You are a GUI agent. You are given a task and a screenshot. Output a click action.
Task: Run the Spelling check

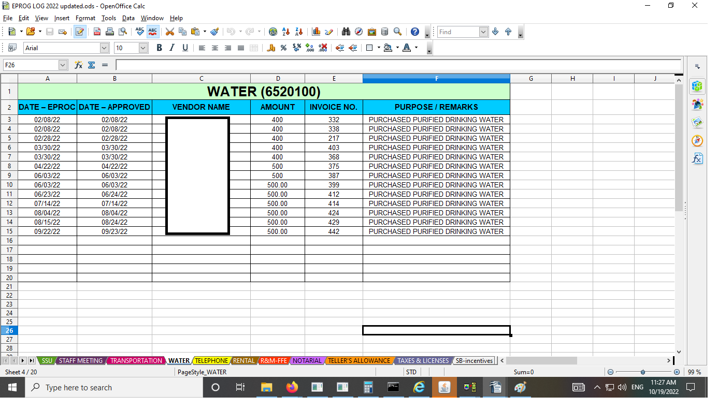coord(139,32)
